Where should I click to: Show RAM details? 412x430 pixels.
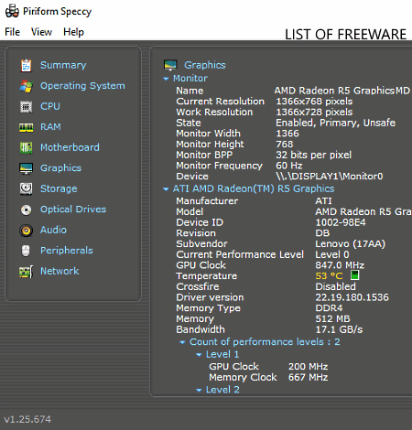point(50,126)
